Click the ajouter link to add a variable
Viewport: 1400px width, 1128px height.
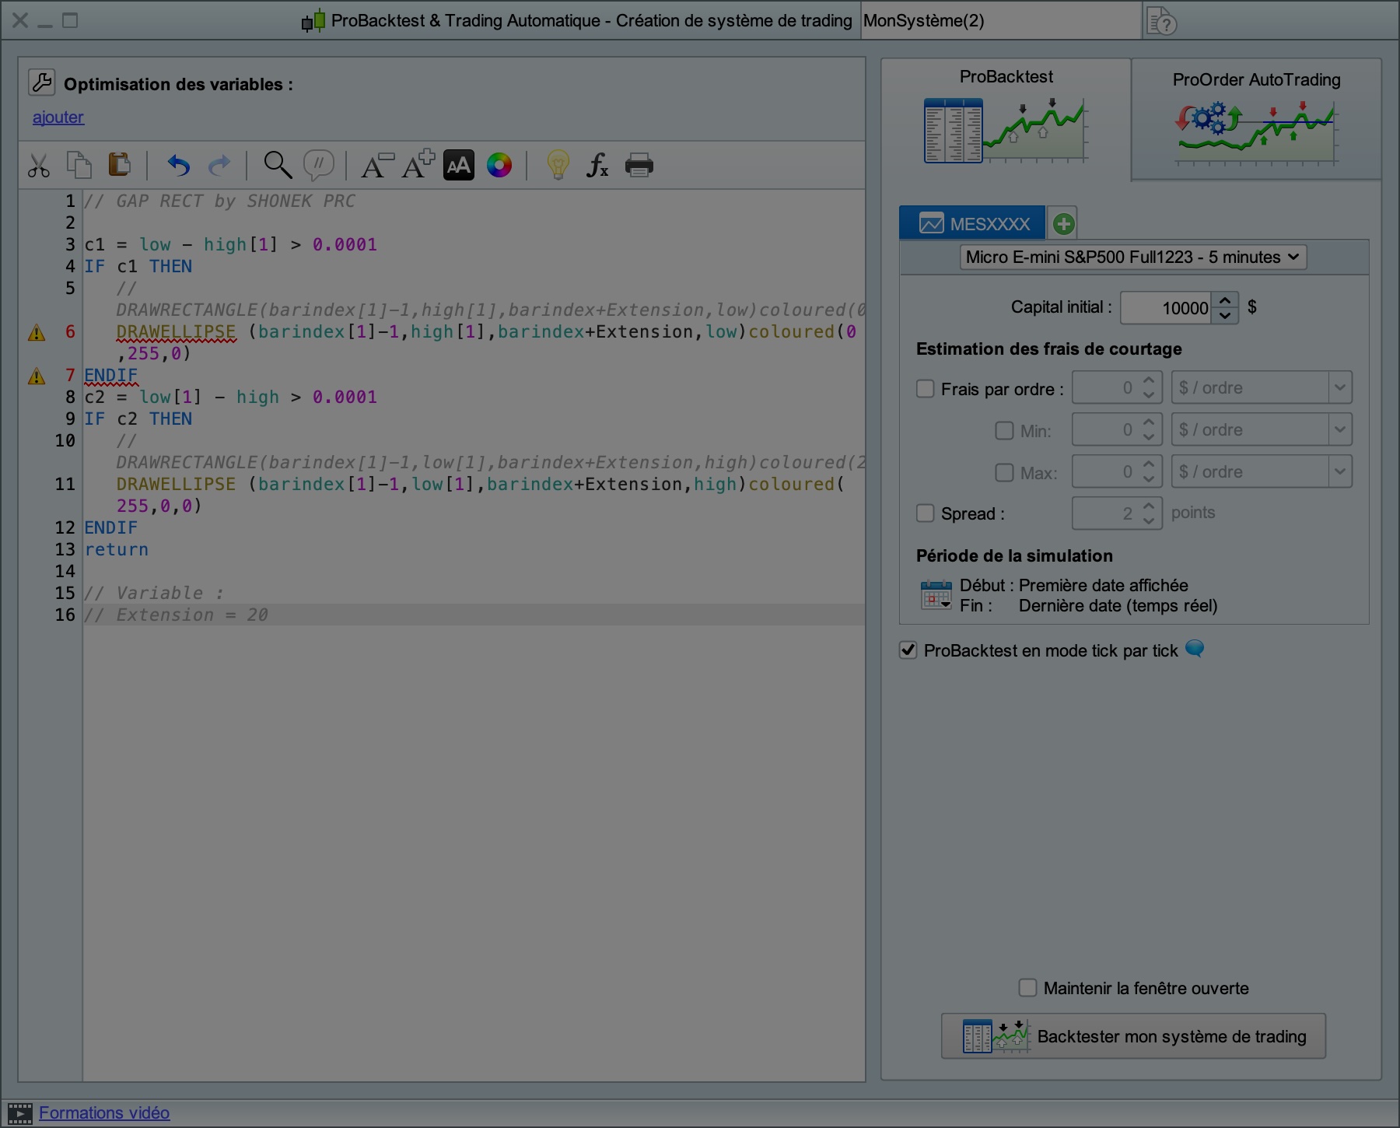tap(58, 117)
